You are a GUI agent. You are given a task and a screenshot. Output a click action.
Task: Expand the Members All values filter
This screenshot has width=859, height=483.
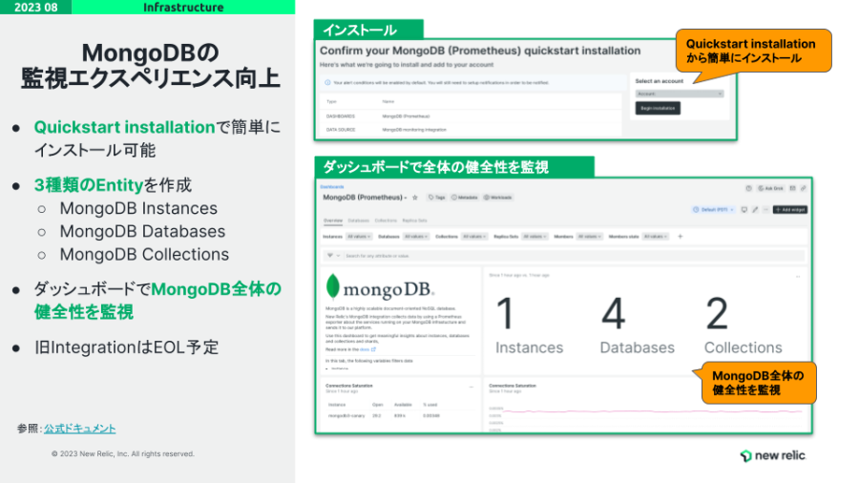pyautogui.click(x=590, y=237)
